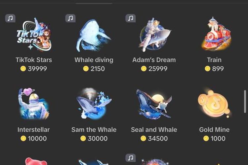
Task: Choose the Sam the Whale gift
Action: coord(94,104)
